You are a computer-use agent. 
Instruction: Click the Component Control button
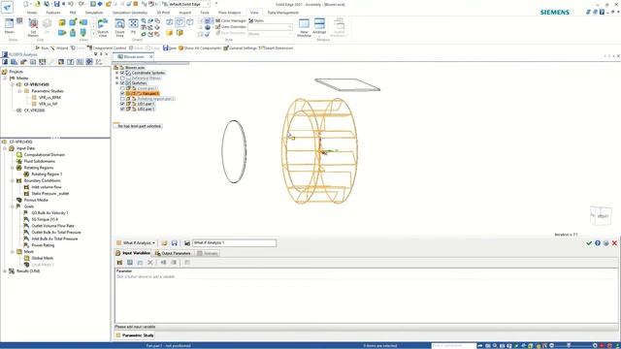[x=107, y=48]
